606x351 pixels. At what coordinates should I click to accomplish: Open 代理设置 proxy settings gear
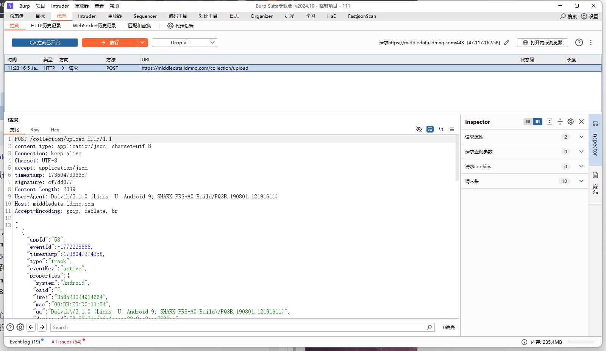(x=170, y=26)
